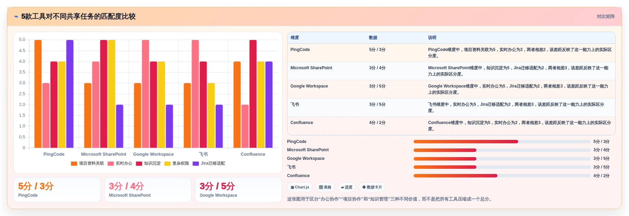Screen dimensions: 629x216
Task: Click the Confluence x-axis label
Action: (x=253, y=154)
